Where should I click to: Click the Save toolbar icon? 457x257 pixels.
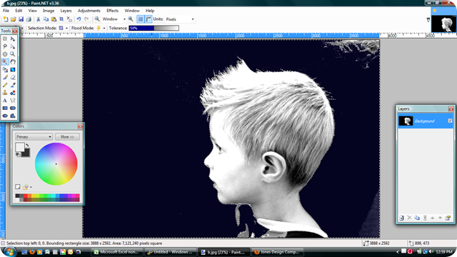click(x=21, y=19)
